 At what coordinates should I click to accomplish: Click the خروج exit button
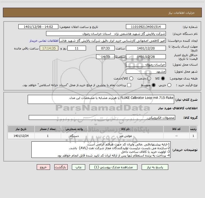[x=43, y=167]
